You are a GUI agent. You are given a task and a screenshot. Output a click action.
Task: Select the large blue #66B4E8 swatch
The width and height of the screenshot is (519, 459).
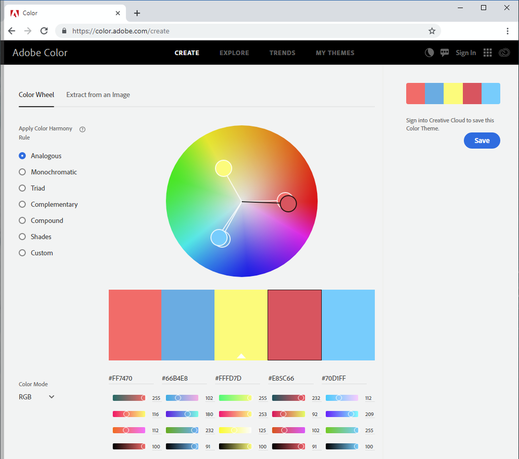[188, 325]
